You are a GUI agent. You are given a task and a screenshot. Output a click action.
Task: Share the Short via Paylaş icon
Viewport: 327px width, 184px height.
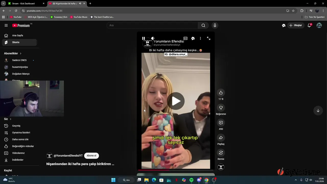coord(221,138)
